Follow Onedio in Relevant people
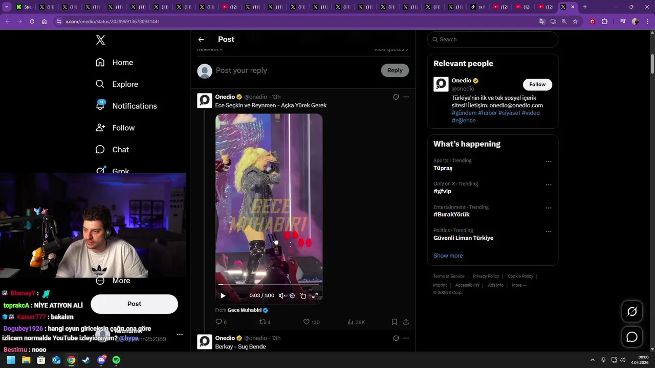Viewport: 655px width, 368px height. (537, 84)
